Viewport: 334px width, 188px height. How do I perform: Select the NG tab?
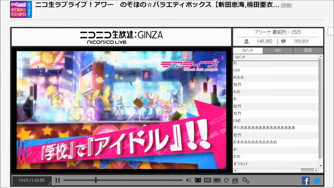point(278,50)
